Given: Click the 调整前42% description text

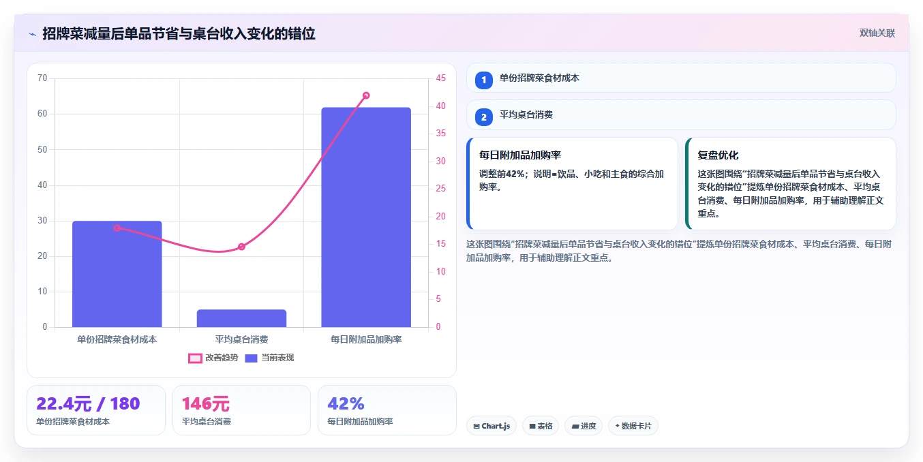Looking at the screenshot, I should (x=572, y=180).
